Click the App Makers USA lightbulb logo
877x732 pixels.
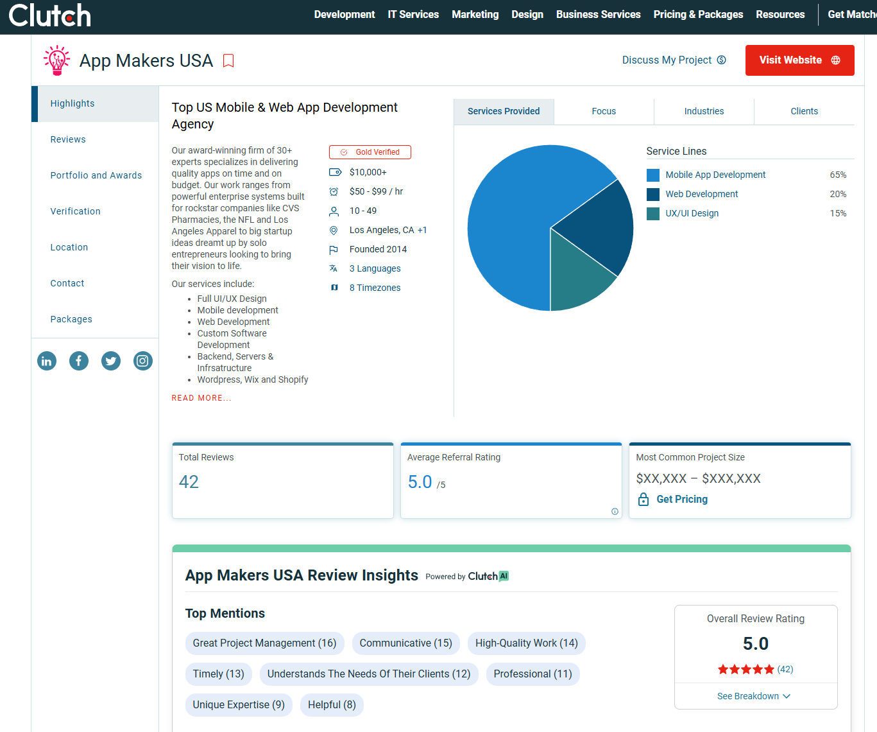pyautogui.click(x=57, y=60)
